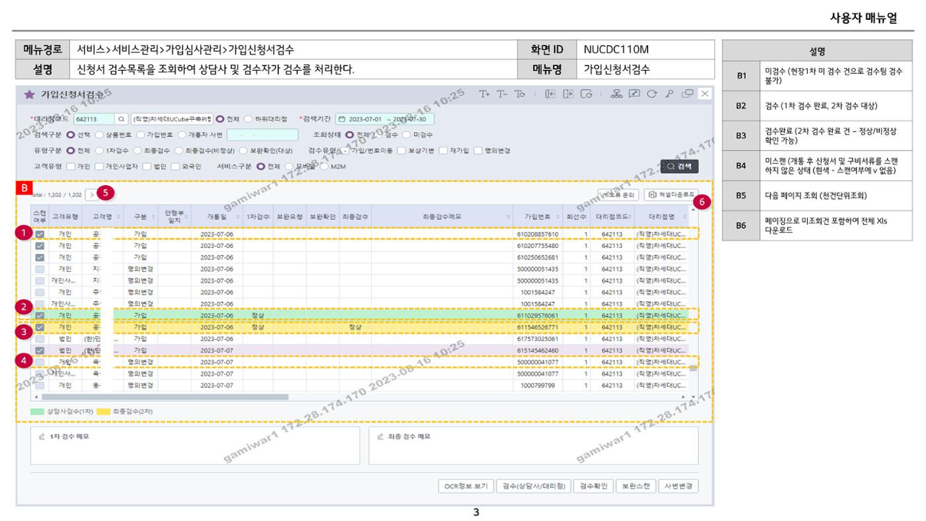Select 보완확인(대상) under 유형구분
This screenshot has width=926, height=521.
click(x=242, y=150)
